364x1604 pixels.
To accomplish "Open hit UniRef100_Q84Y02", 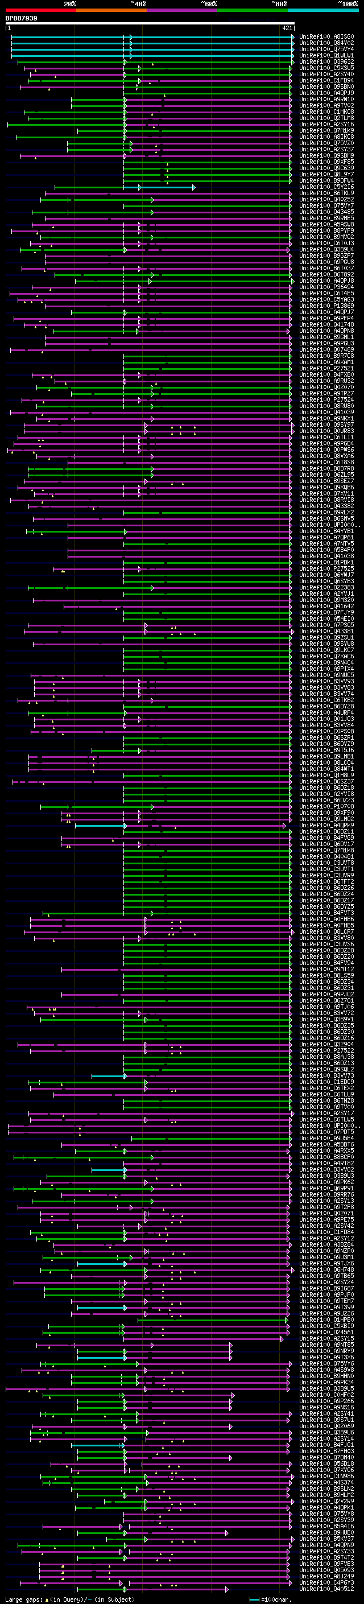I will click(x=326, y=44).
